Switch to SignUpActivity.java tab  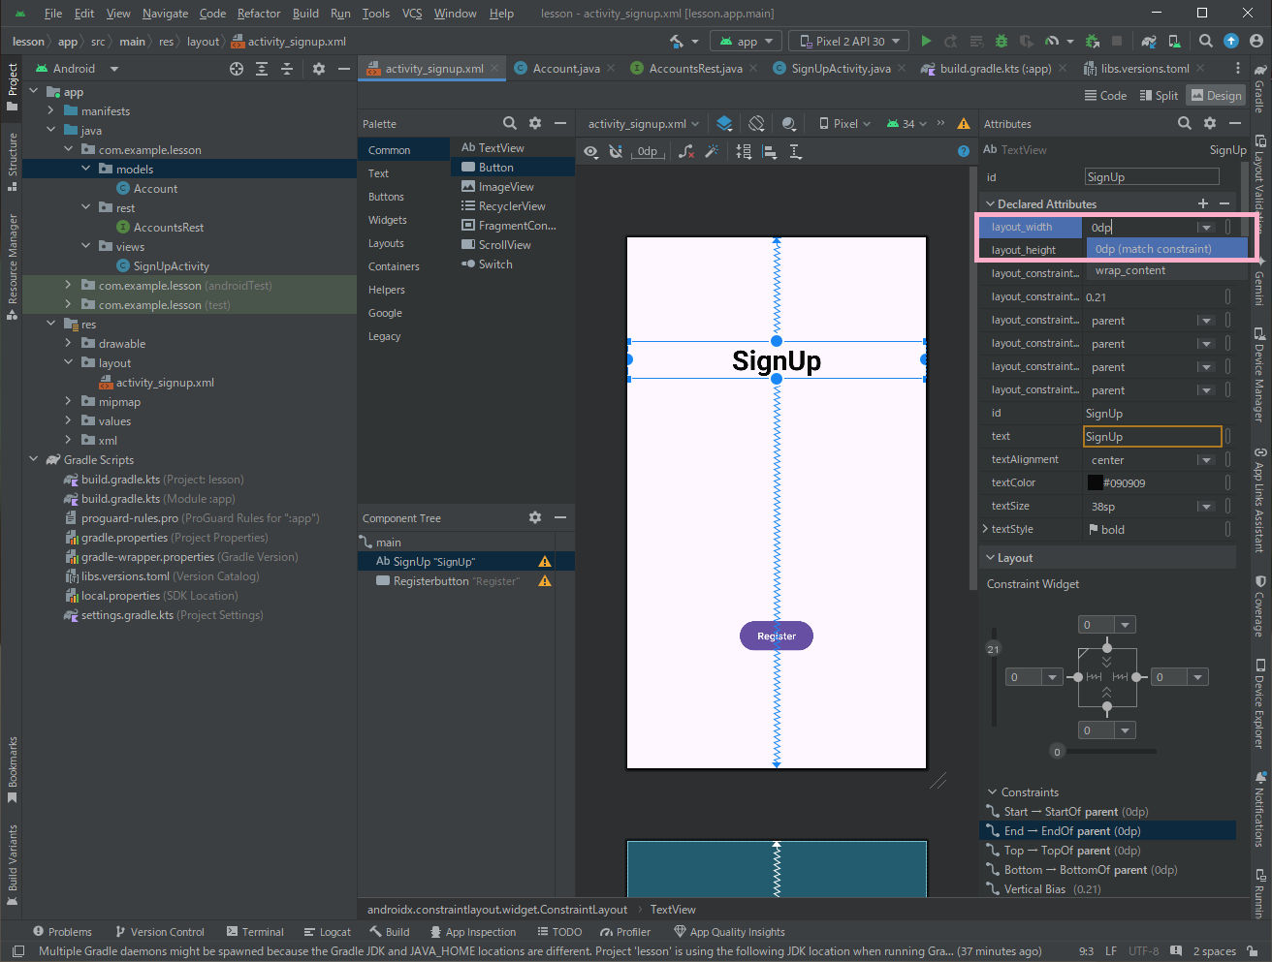pos(841,69)
